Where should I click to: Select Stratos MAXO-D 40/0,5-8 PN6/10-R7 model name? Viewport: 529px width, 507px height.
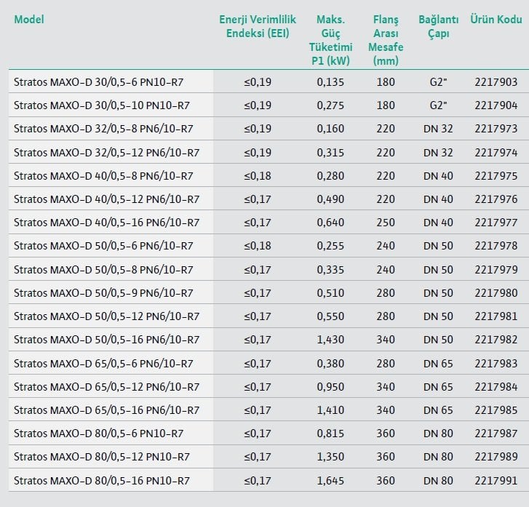tap(103, 176)
